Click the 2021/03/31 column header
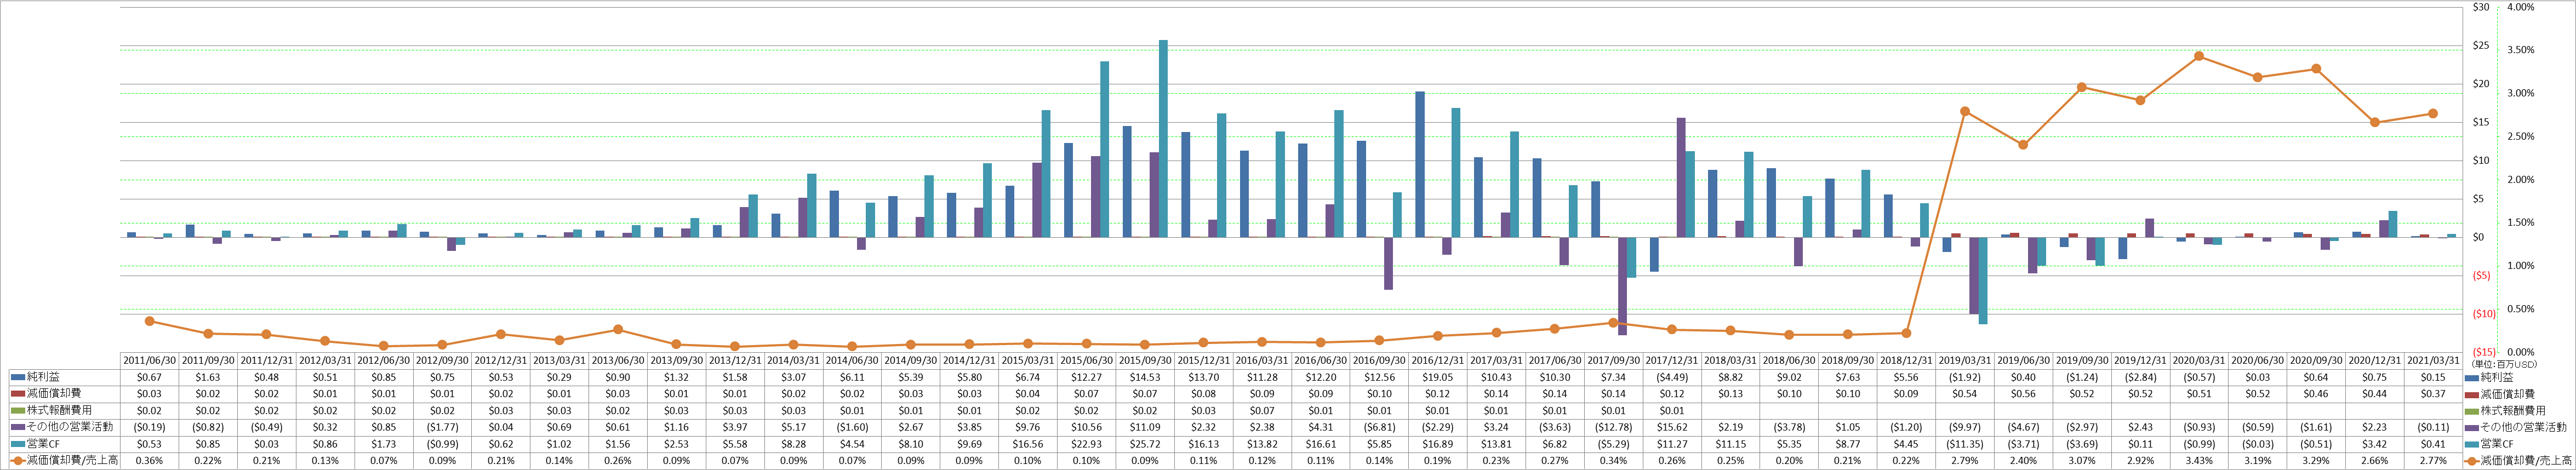Image resolution: width=2576 pixels, height=470 pixels. (2433, 360)
